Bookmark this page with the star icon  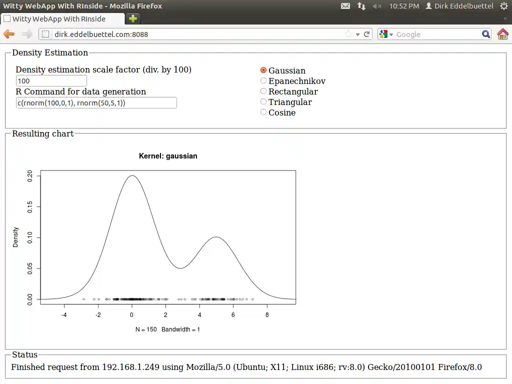[x=348, y=34]
